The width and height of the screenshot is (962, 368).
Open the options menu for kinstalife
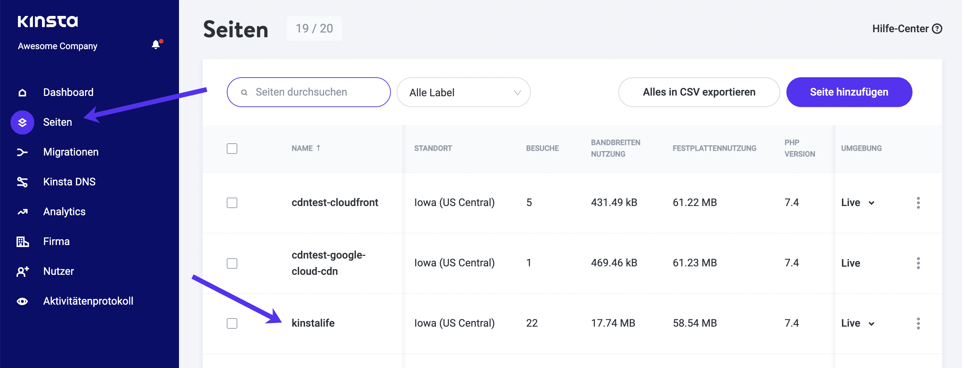point(918,323)
